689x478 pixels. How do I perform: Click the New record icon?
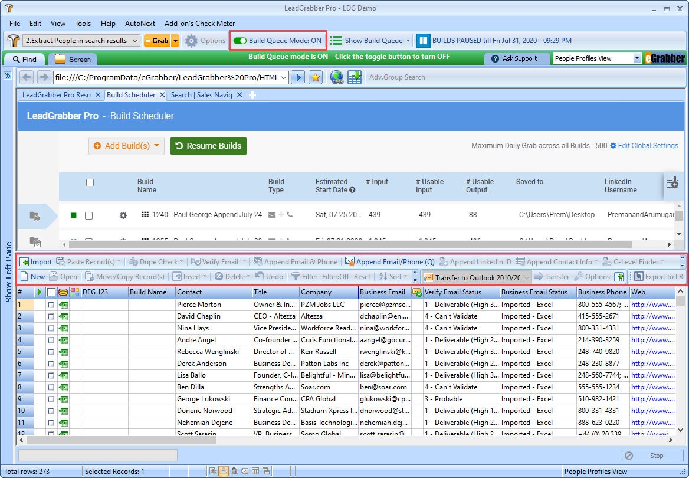[x=24, y=277]
